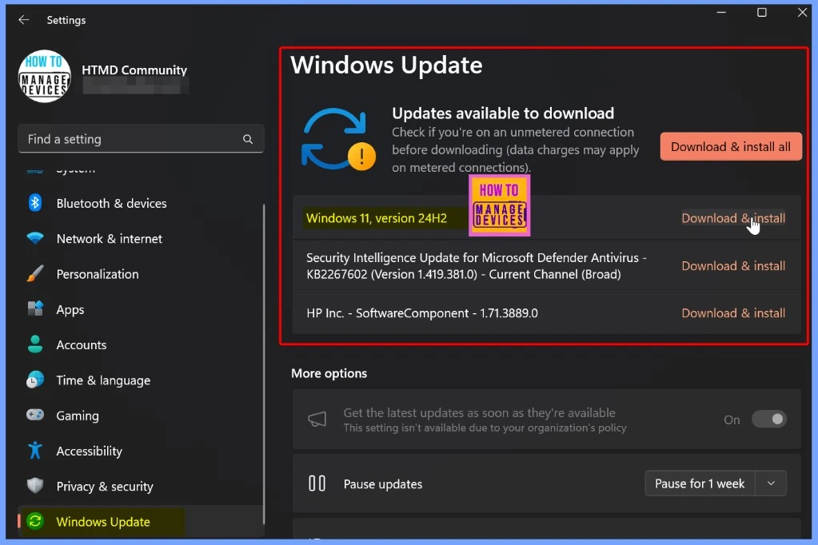Toggle Get the latest updates switch

pyautogui.click(x=769, y=420)
